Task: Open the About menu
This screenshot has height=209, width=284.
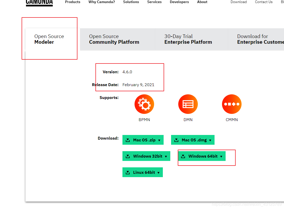Action: (202, 2)
